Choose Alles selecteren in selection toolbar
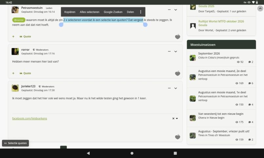 [90, 12]
